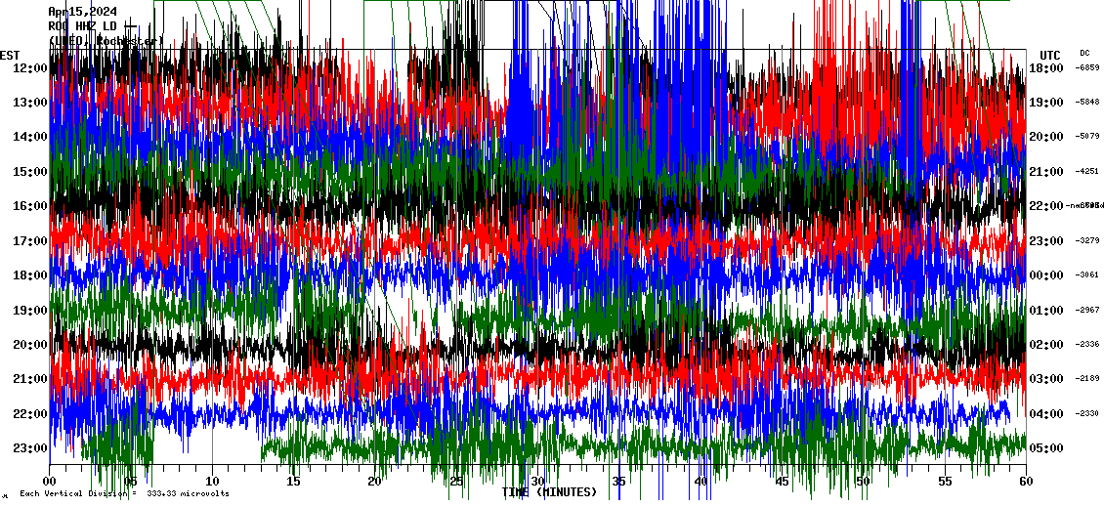Click the minute axis label '55'
Image resolution: width=1104 pixels, height=507 pixels.
click(x=945, y=483)
